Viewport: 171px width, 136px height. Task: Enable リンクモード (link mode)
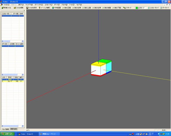pos(127,8)
